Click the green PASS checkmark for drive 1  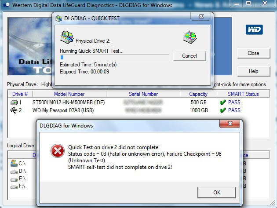coord(223,102)
